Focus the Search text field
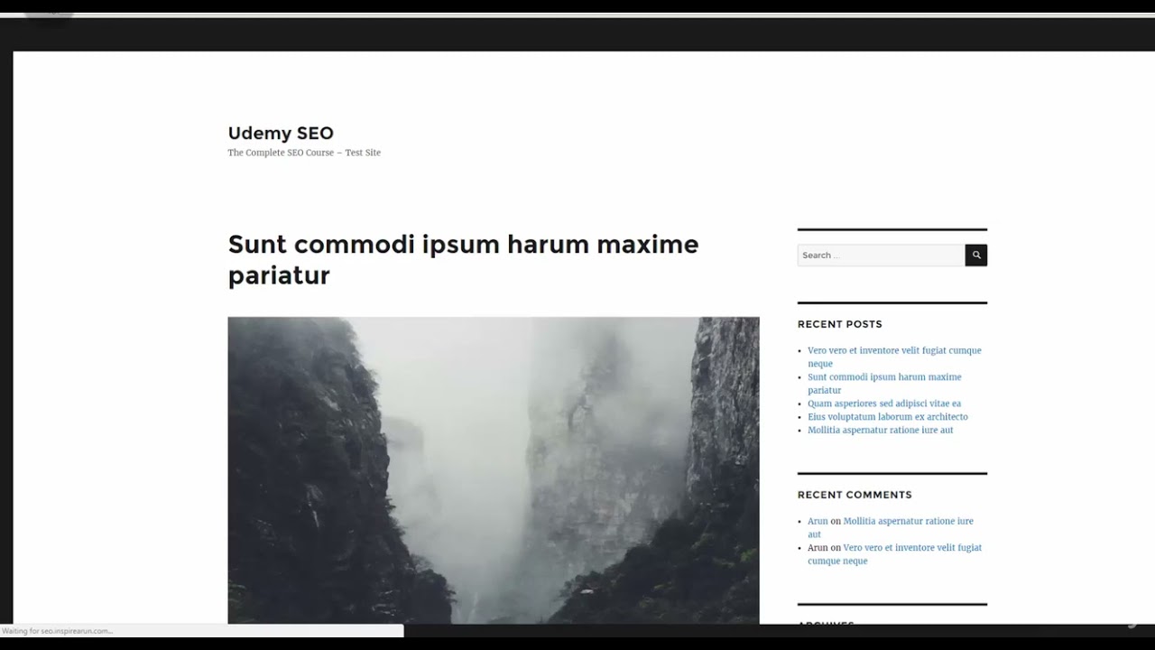This screenshot has height=650, width=1155. [880, 255]
